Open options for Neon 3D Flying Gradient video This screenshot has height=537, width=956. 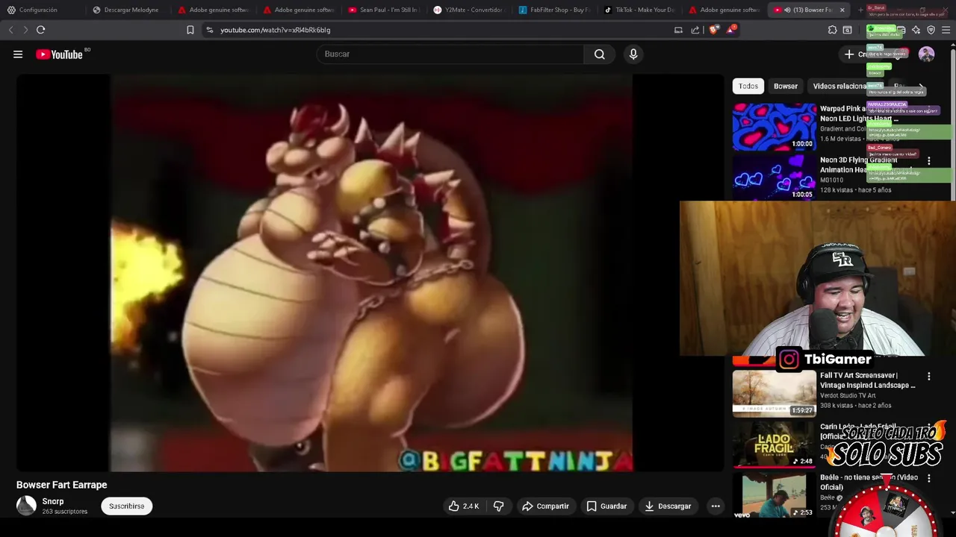tap(929, 161)
